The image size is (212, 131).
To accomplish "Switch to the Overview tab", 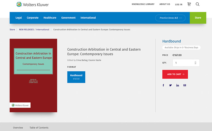I will click(x=18, y=128).
